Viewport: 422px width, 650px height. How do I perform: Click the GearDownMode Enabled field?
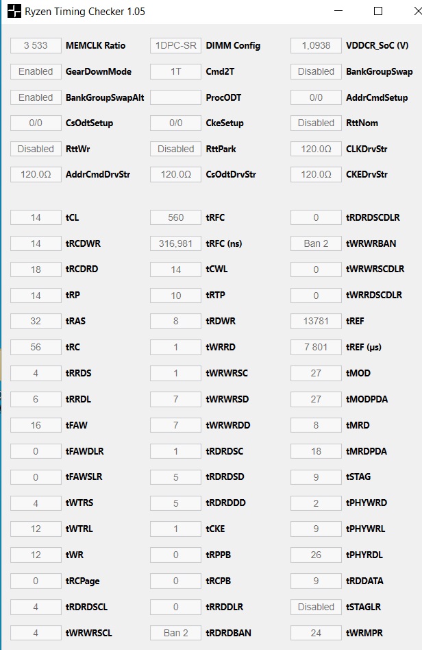click(x=36, y=71)
